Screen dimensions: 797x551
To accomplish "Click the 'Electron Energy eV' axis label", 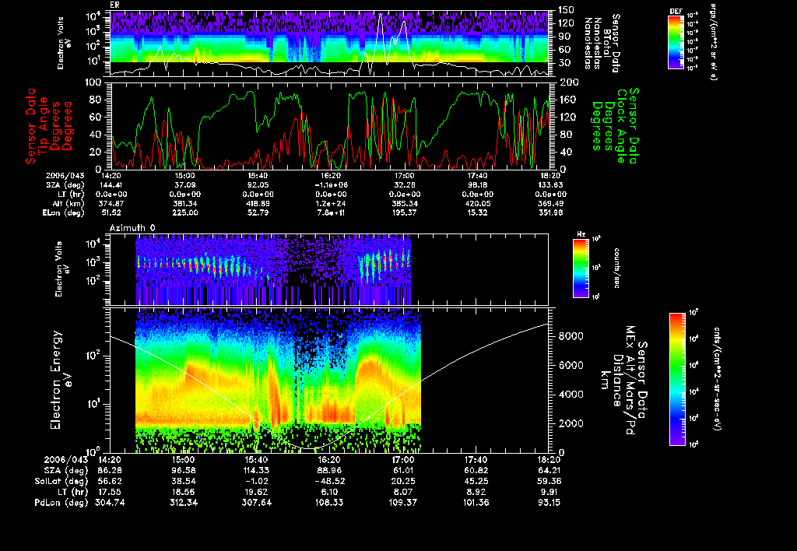I will (61, 381).
